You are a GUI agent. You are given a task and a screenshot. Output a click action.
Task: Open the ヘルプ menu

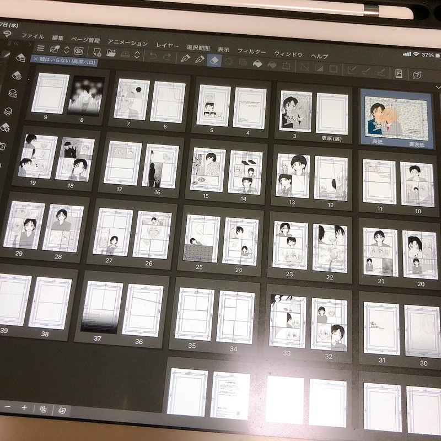(x=320, y=56)
